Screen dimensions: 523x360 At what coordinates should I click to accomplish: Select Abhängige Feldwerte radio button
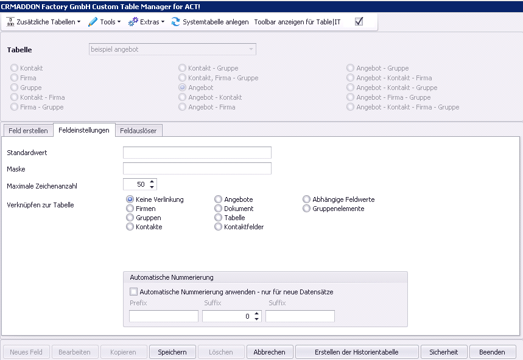point(306,199)
